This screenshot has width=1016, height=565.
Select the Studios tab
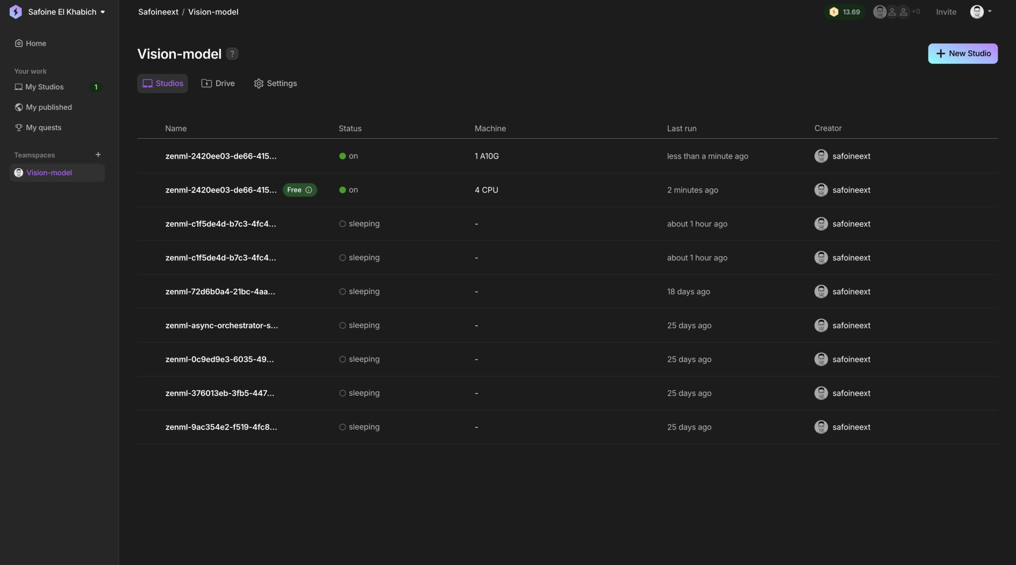coord(162,83)
